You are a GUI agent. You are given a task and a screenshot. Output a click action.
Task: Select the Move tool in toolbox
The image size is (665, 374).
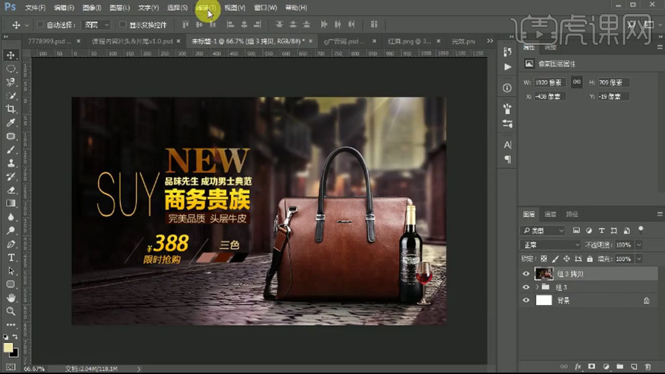[11, 55]
